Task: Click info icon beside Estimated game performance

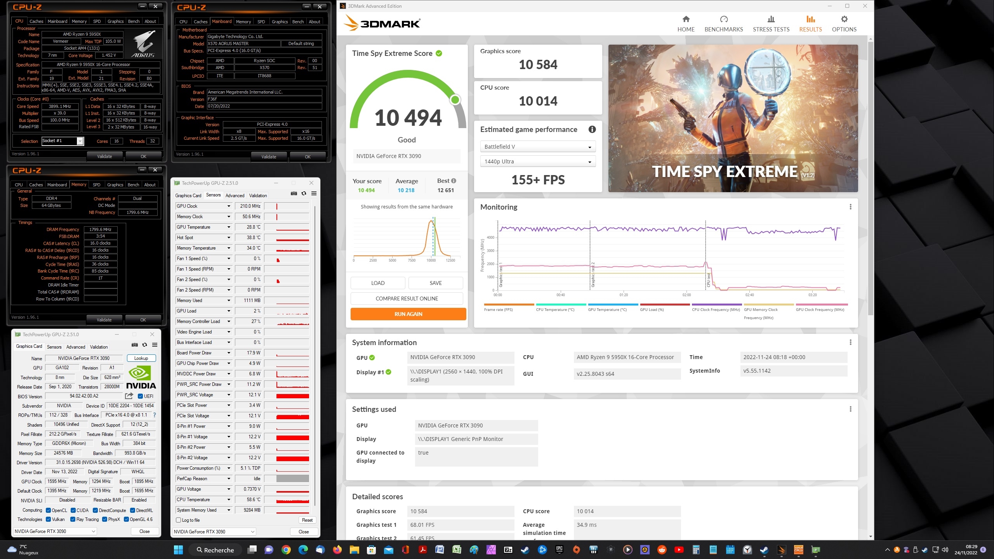Action: tap(592, 130)
